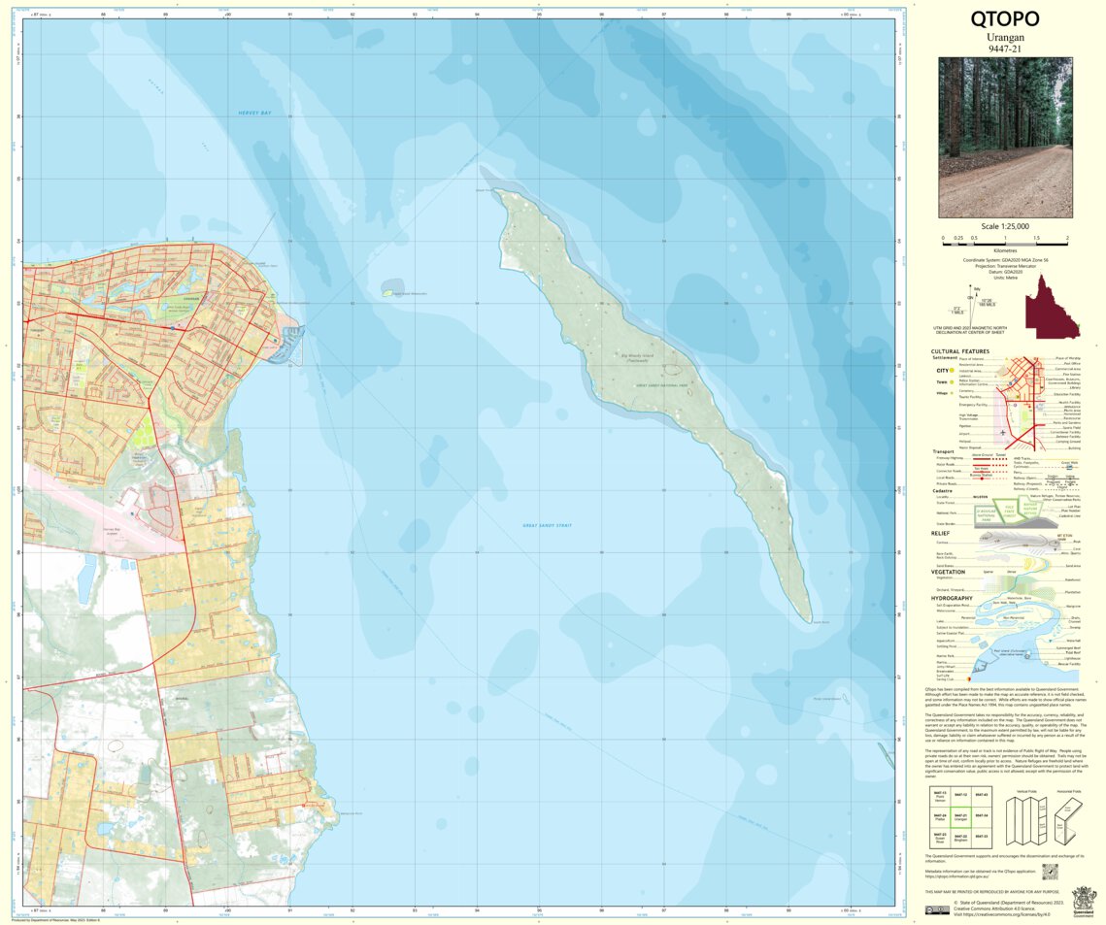Click the lighthouse symbol in the Hydrography legend
The image size is (1106, 925).
click(1027, 655)
